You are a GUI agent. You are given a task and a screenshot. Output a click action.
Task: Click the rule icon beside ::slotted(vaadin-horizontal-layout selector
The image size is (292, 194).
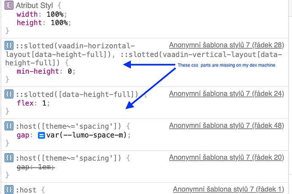[x=9, y=45]
